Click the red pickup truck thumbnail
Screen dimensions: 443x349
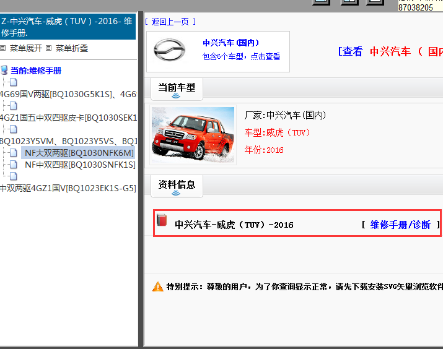pos(193,134)
